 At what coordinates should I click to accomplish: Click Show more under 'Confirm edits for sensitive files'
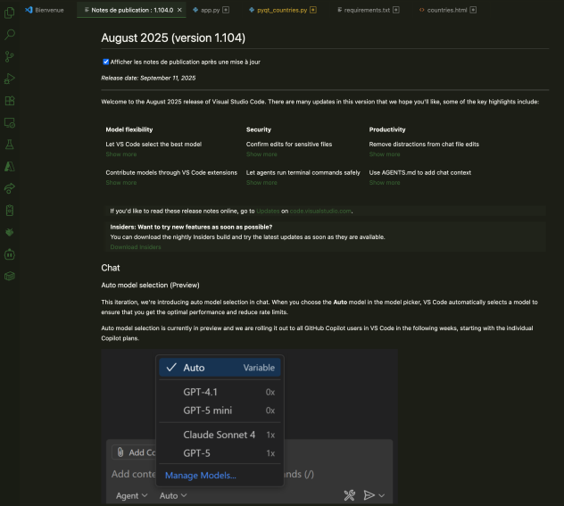261,154
